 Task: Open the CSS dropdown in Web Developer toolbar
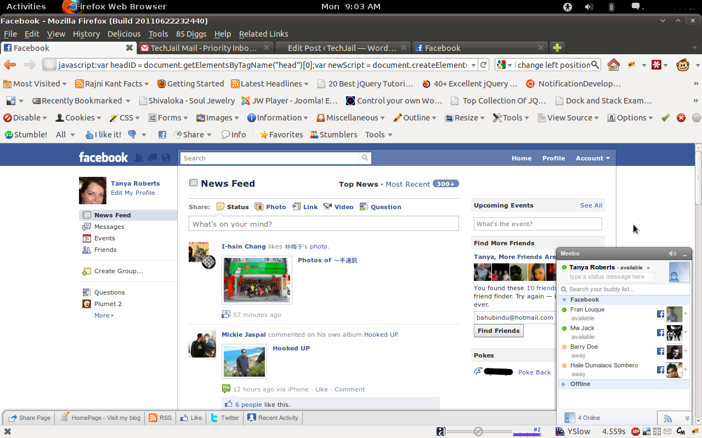click(124, 118)
